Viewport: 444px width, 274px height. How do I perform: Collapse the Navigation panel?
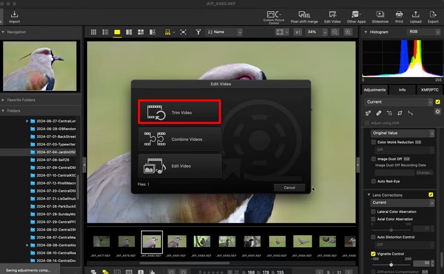(3, 32)
